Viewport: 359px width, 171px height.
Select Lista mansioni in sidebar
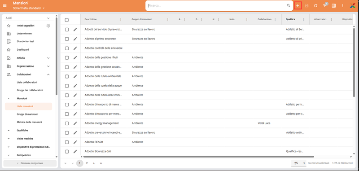(28, 106)
